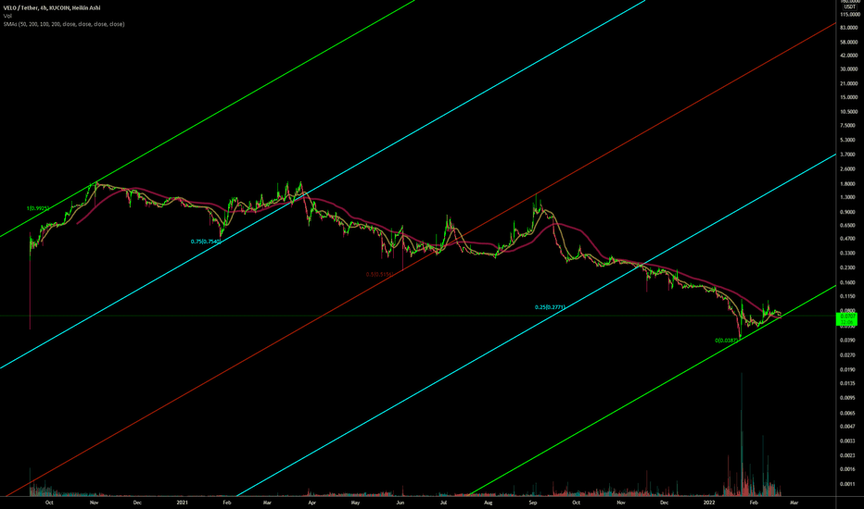The height and width of the screenshot is (509, 864).
Task: Click the 2021 label on the time axis
Action: 183,503
